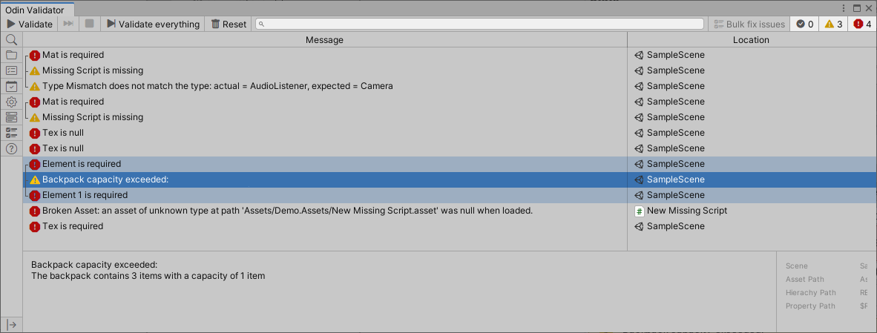Toggle the errors filter showing 4
The height and width of the screenshot is (333, 877).
(862, 24)
